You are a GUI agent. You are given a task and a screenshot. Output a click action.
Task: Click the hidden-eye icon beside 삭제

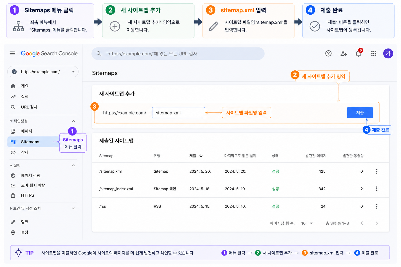click(13, 153)
